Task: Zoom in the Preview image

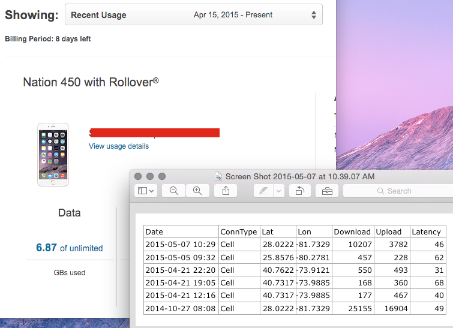Action: 197,191
